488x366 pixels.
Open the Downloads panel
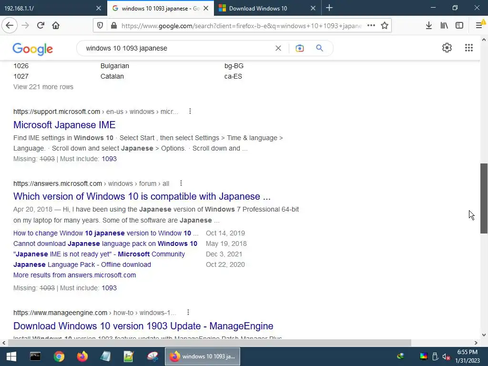(428, 26)
